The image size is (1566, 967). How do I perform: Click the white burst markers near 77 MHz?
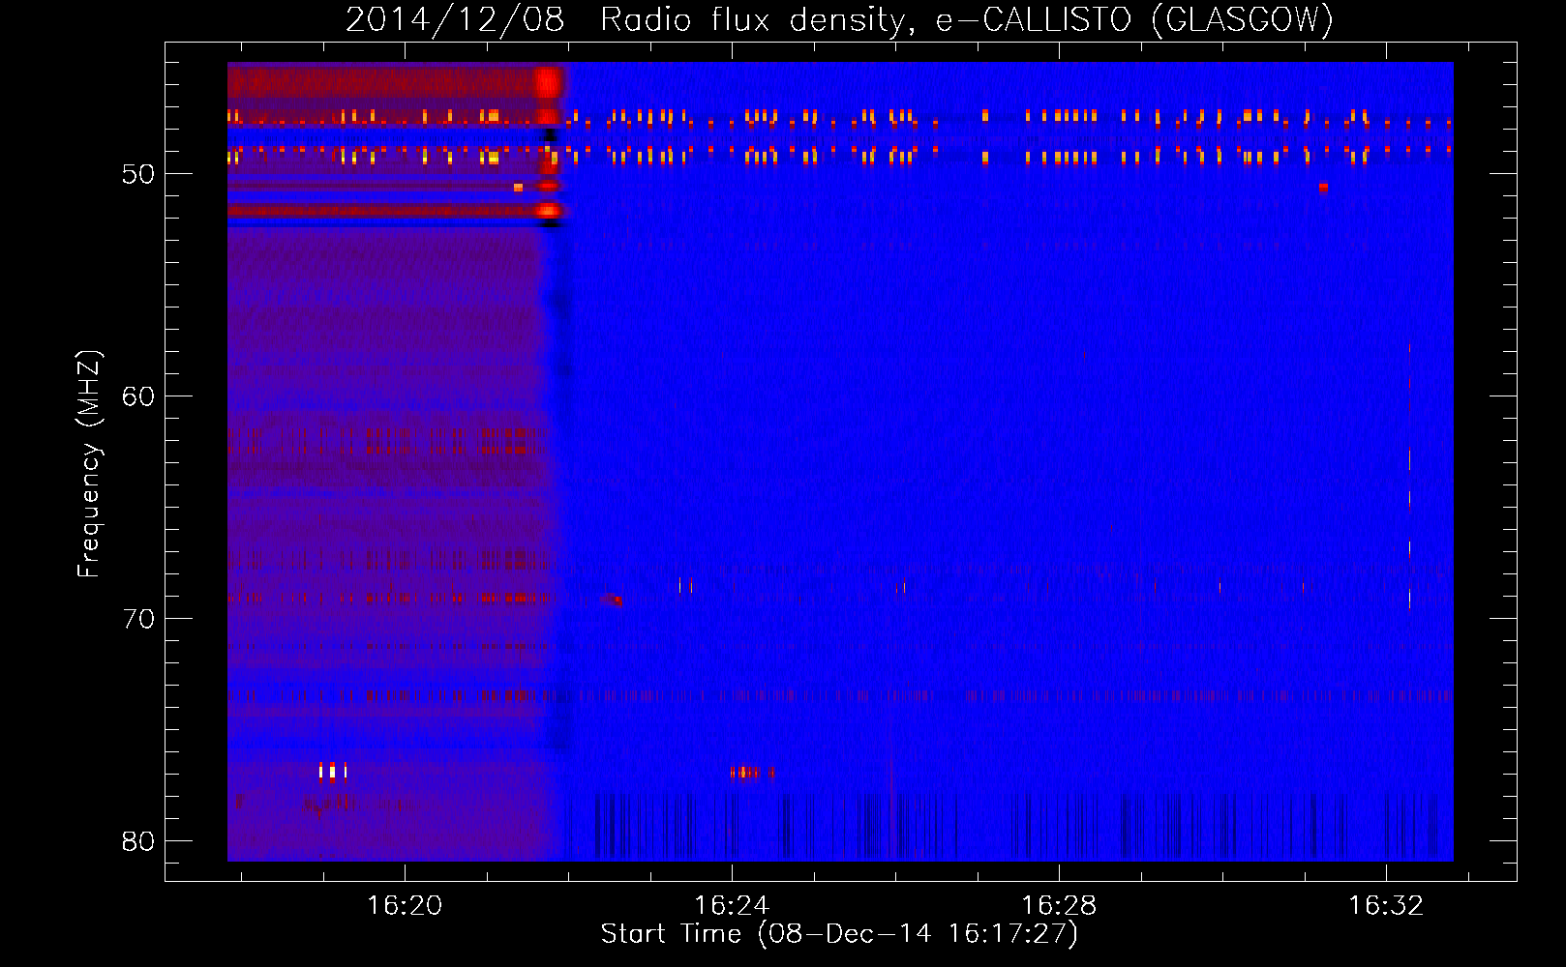(332, 772)
